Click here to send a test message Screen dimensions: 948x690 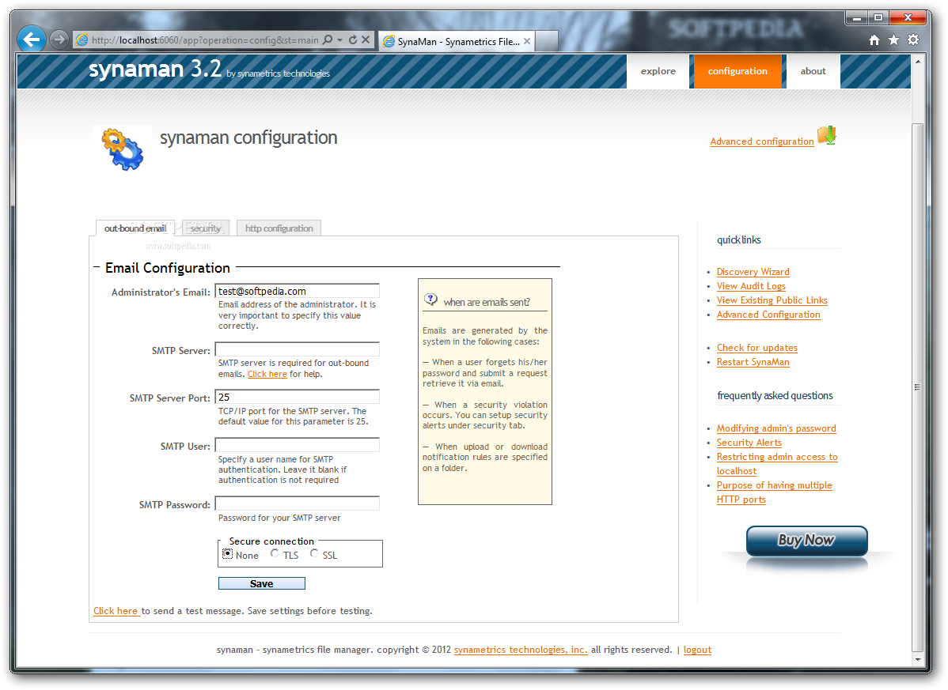tap(116, 611)
